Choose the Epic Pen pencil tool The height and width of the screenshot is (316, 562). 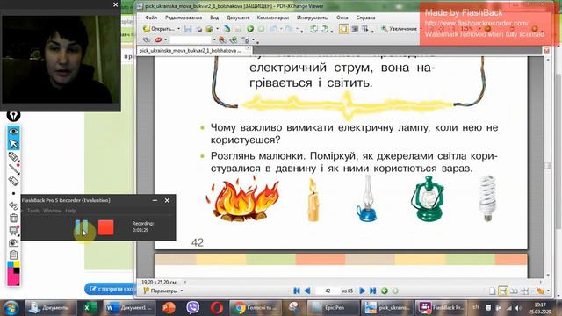[x=14, y=169]
